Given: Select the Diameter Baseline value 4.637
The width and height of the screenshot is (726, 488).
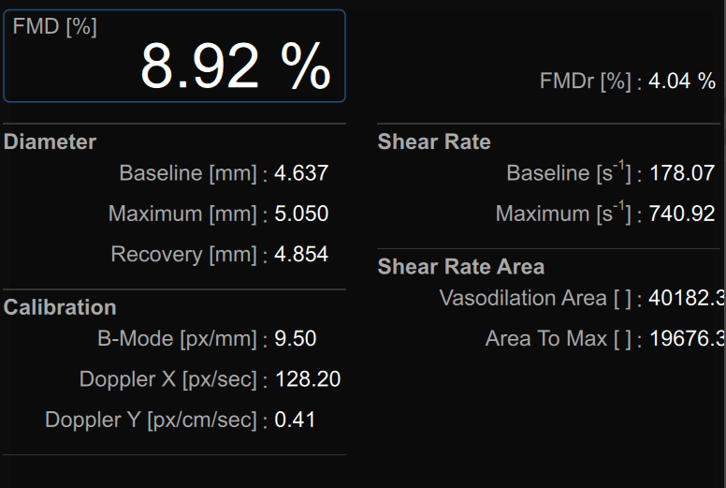Looking at the screenshot, I should [301, 173].
